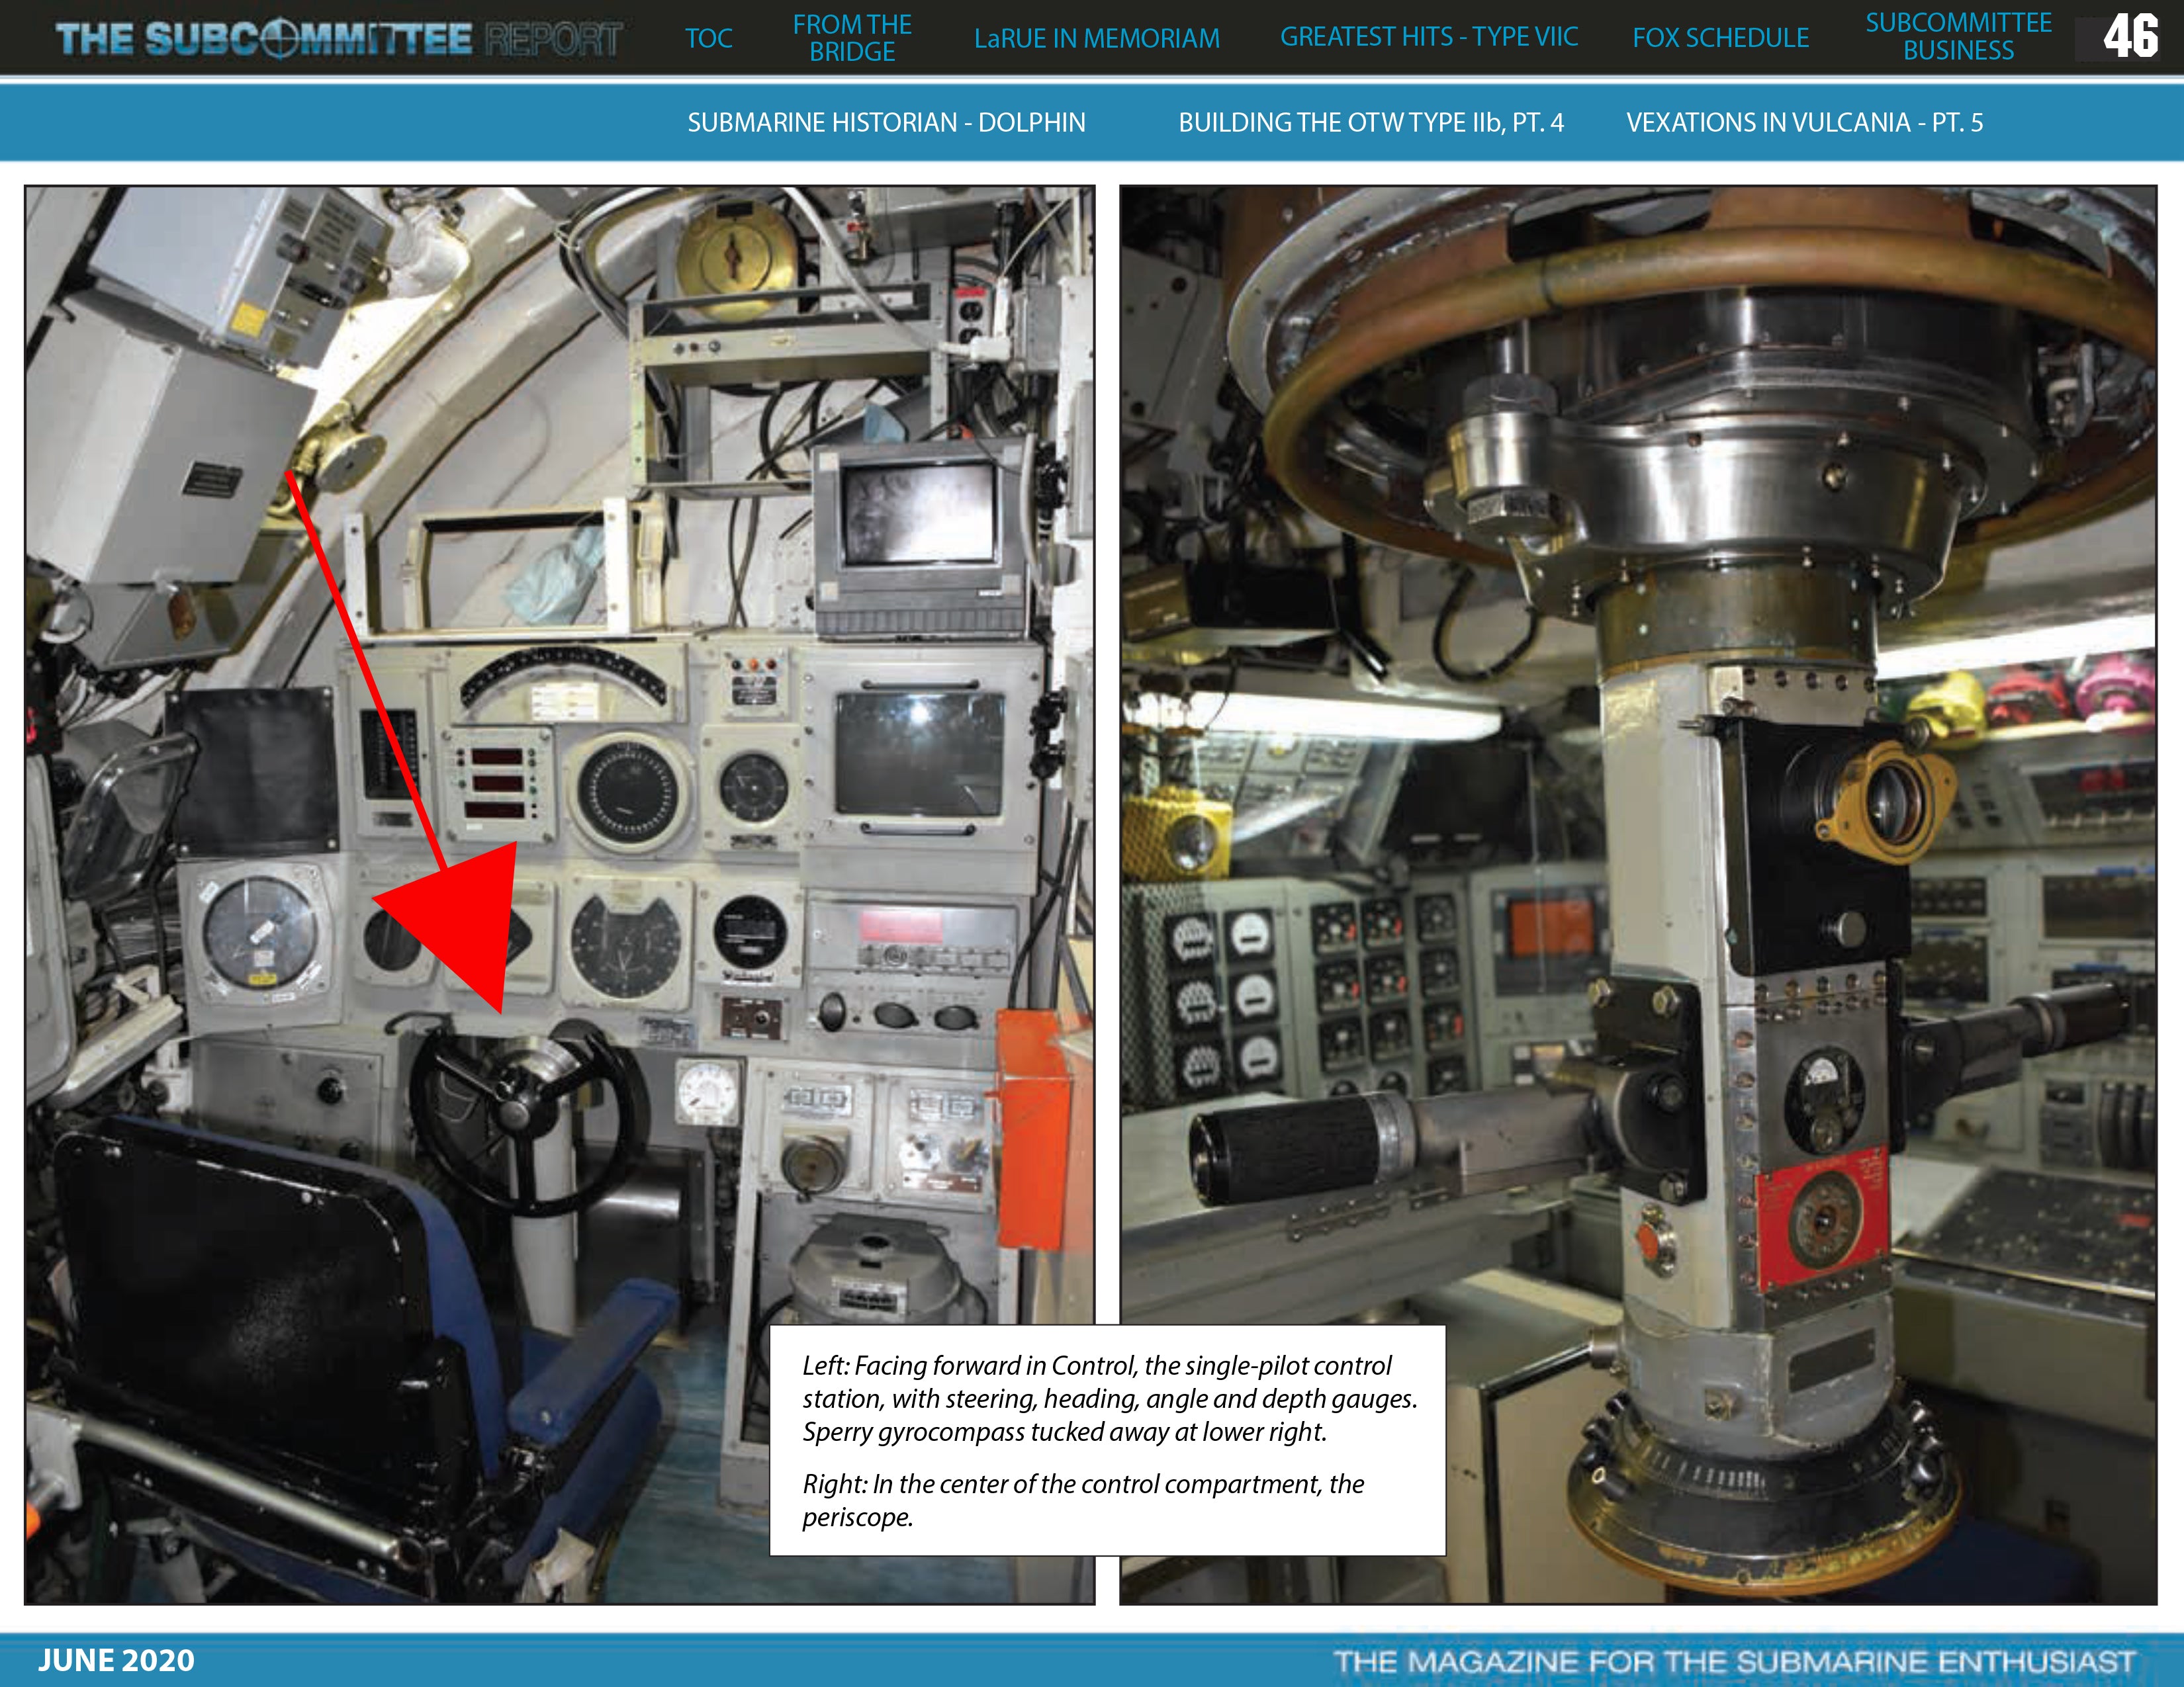Open LaRue In Memoriam article
Image resolution: width=2184 pixels, height=1687 pixels.
point(1096,38)
